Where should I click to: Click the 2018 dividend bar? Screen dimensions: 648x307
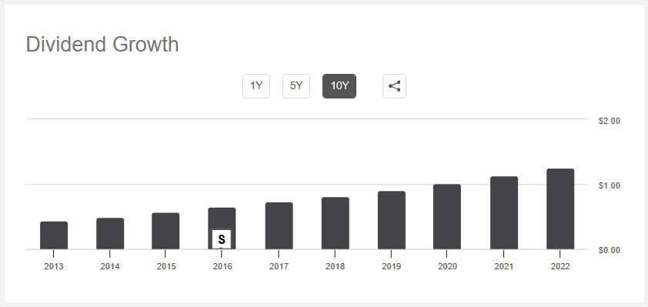pyautogui.click(x=335, y=224)
